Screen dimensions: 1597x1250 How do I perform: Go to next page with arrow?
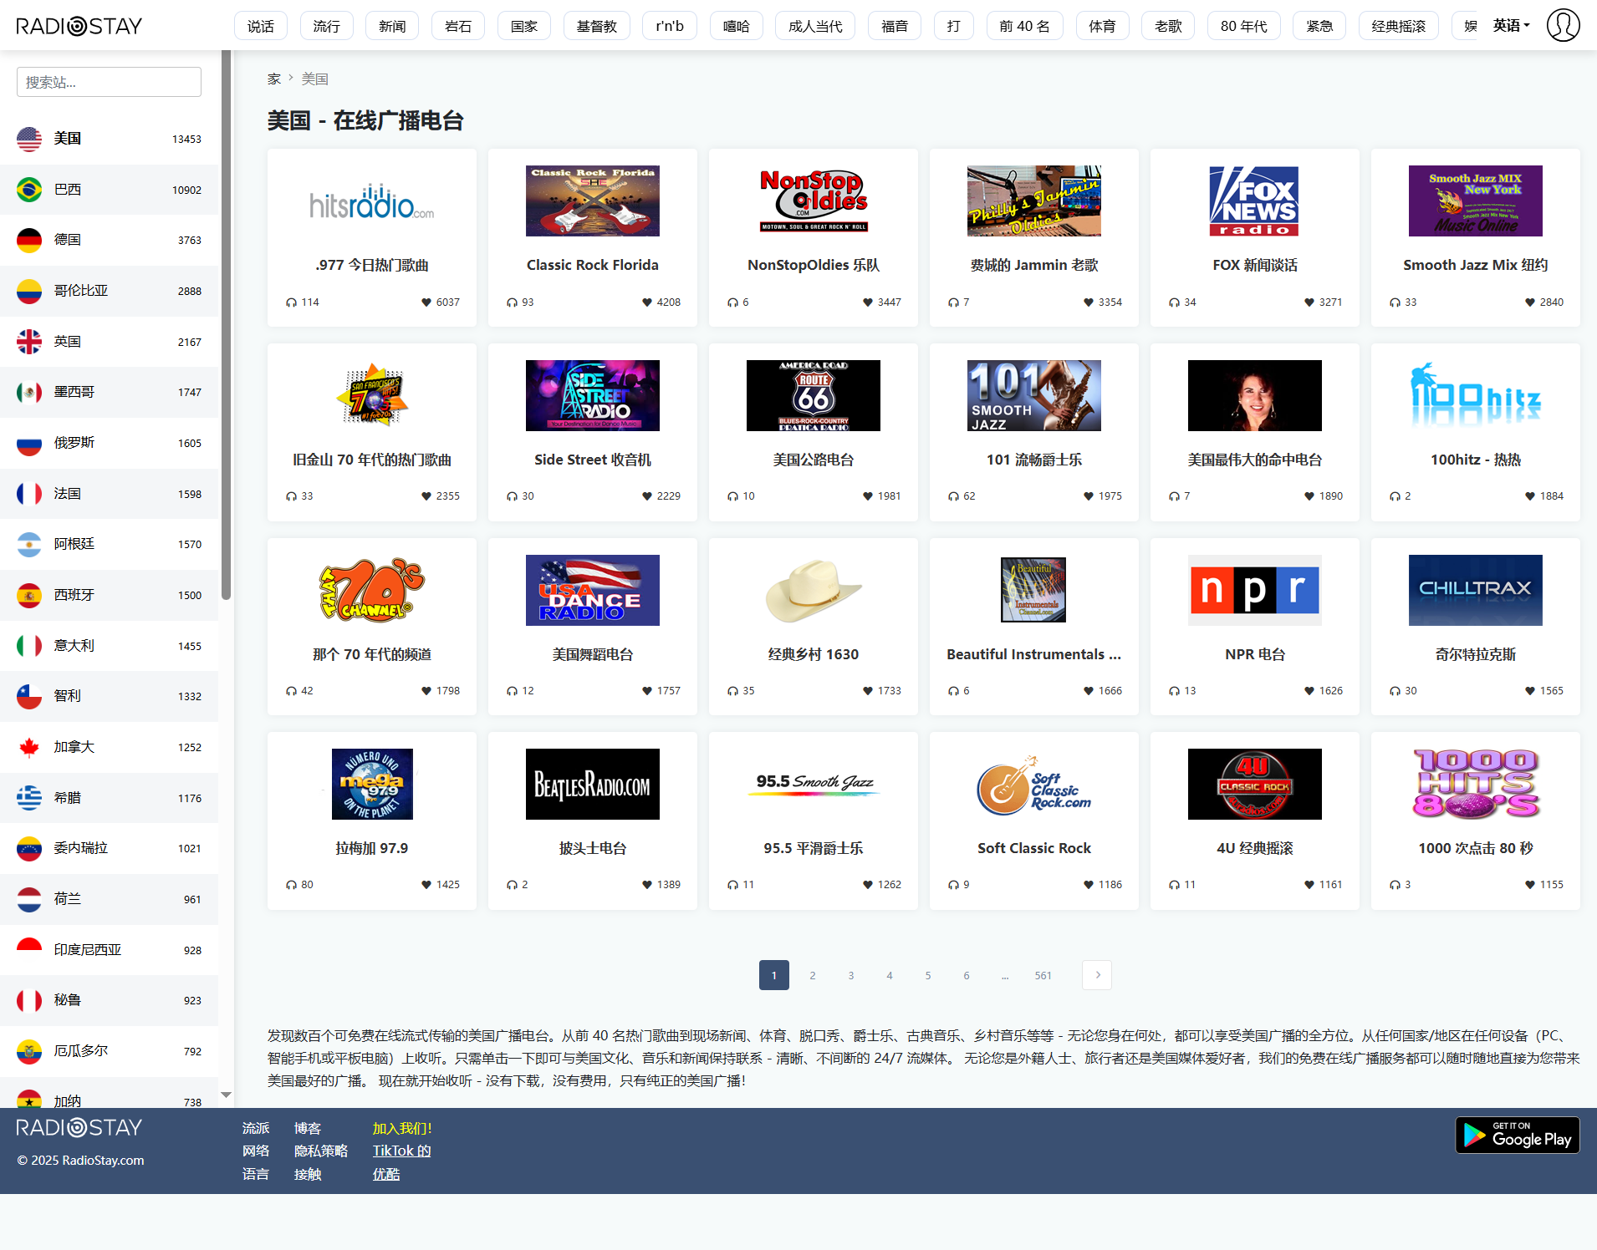point(1097,975)
